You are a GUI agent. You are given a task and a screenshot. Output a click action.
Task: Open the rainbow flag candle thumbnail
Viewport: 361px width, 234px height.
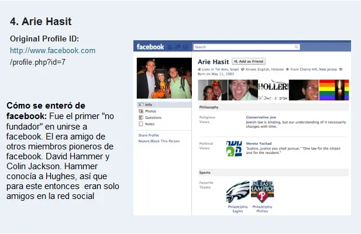point(334,90)
